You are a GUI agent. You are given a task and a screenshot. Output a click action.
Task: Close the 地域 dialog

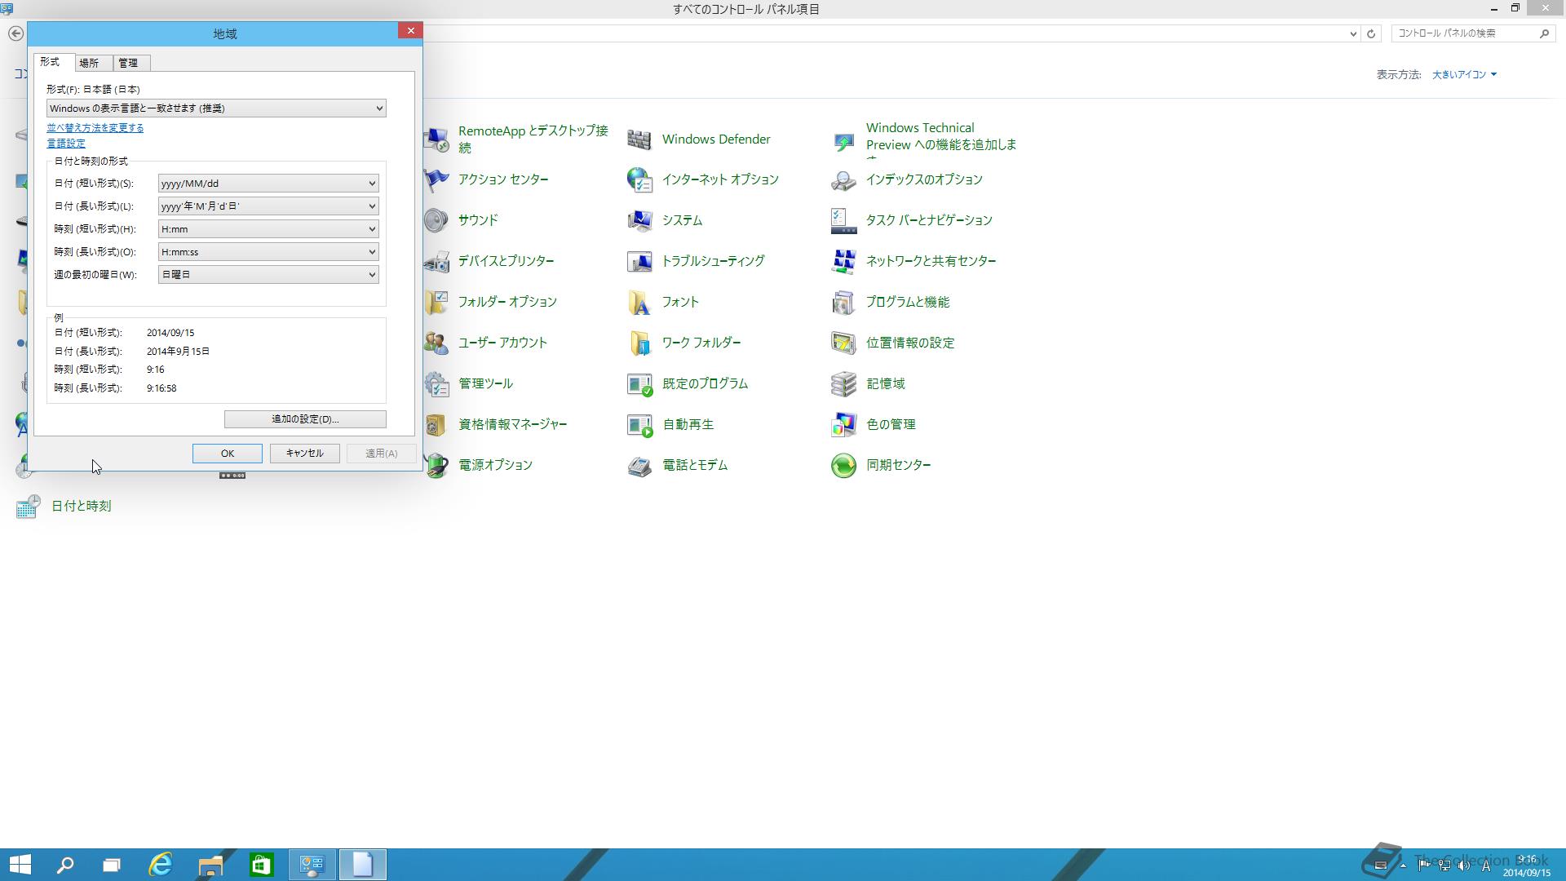point(410,30)
